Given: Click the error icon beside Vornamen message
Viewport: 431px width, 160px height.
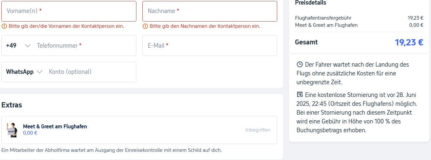Looking at the screenshot, I should 4,26.
